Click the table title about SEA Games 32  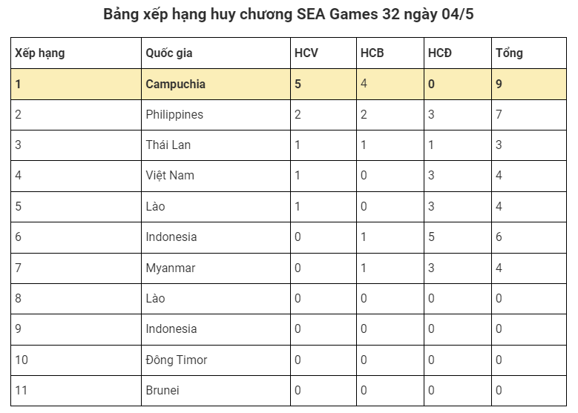point(289,14)
